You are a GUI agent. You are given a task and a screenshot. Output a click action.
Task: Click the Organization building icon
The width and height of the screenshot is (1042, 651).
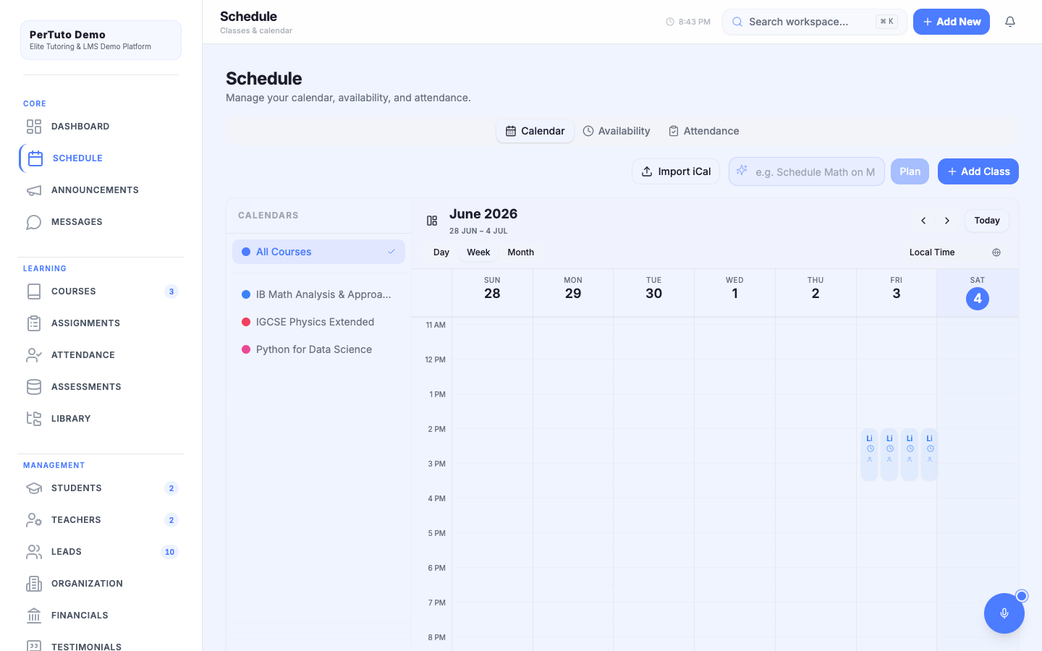click(34, 584)
